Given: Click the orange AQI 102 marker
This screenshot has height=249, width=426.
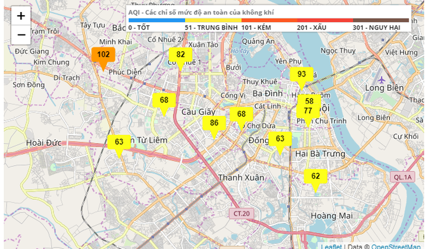Looking at the screenshot, I should tap(103, 55).
